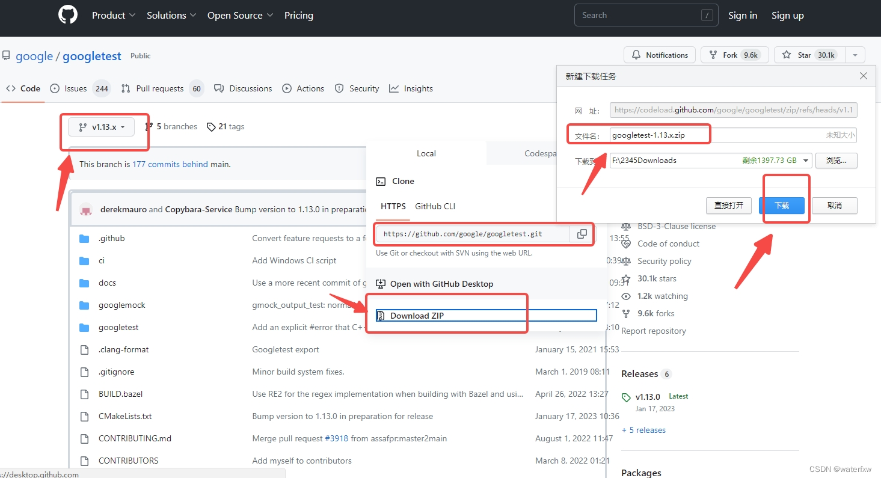Open the download folder path dropdown
The width and height of the screenshot is (881, 478).
click(805, 161)
